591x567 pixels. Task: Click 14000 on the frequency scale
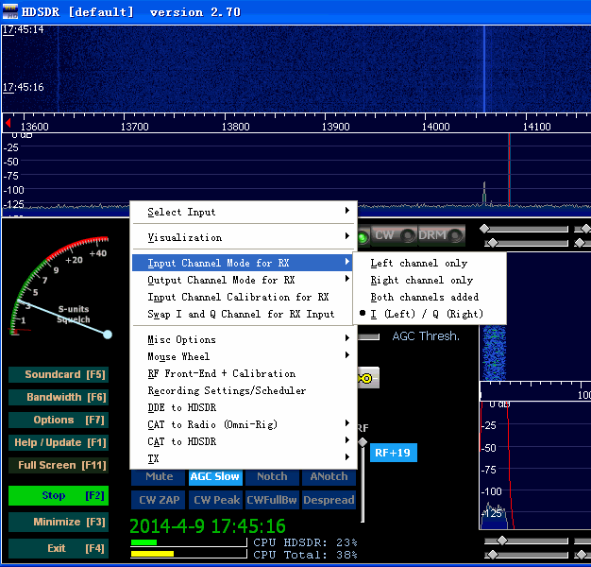coord(436,127)
